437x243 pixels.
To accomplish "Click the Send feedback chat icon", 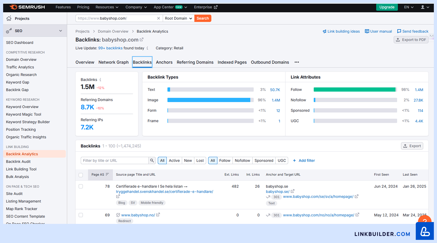I will point(399,31).
